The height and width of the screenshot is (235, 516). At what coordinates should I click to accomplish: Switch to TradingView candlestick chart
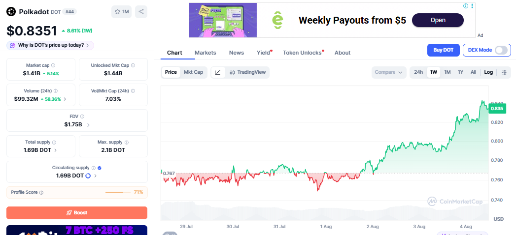point(248,72)
